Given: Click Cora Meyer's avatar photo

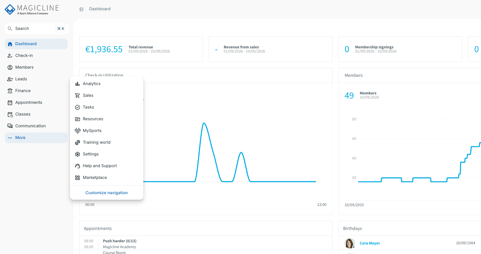Looking at the screenshot, I should coord(349,243).
